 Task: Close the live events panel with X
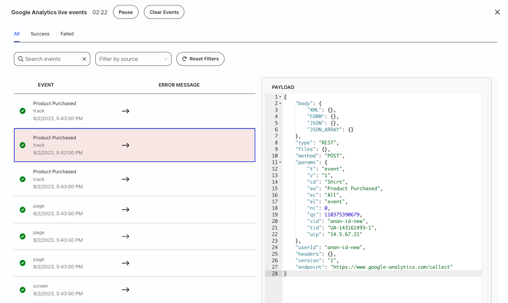point(497,12)
